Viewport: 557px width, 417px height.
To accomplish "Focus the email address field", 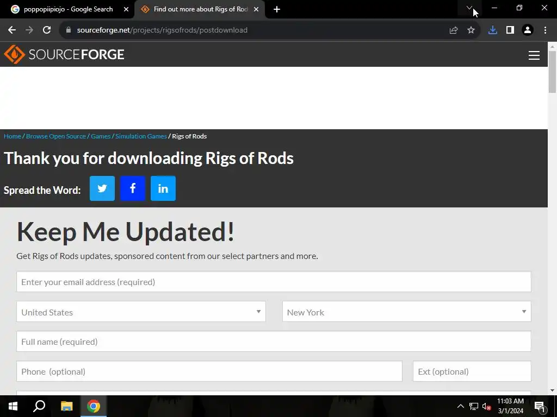I will [x=274, y=282].
